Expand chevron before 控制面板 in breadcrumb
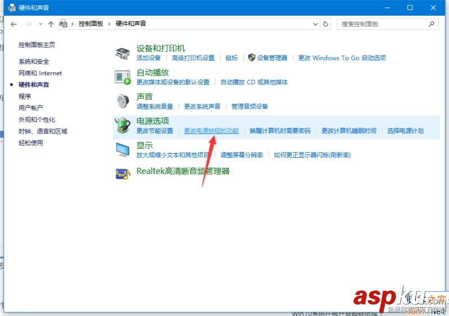 point(72,24)
